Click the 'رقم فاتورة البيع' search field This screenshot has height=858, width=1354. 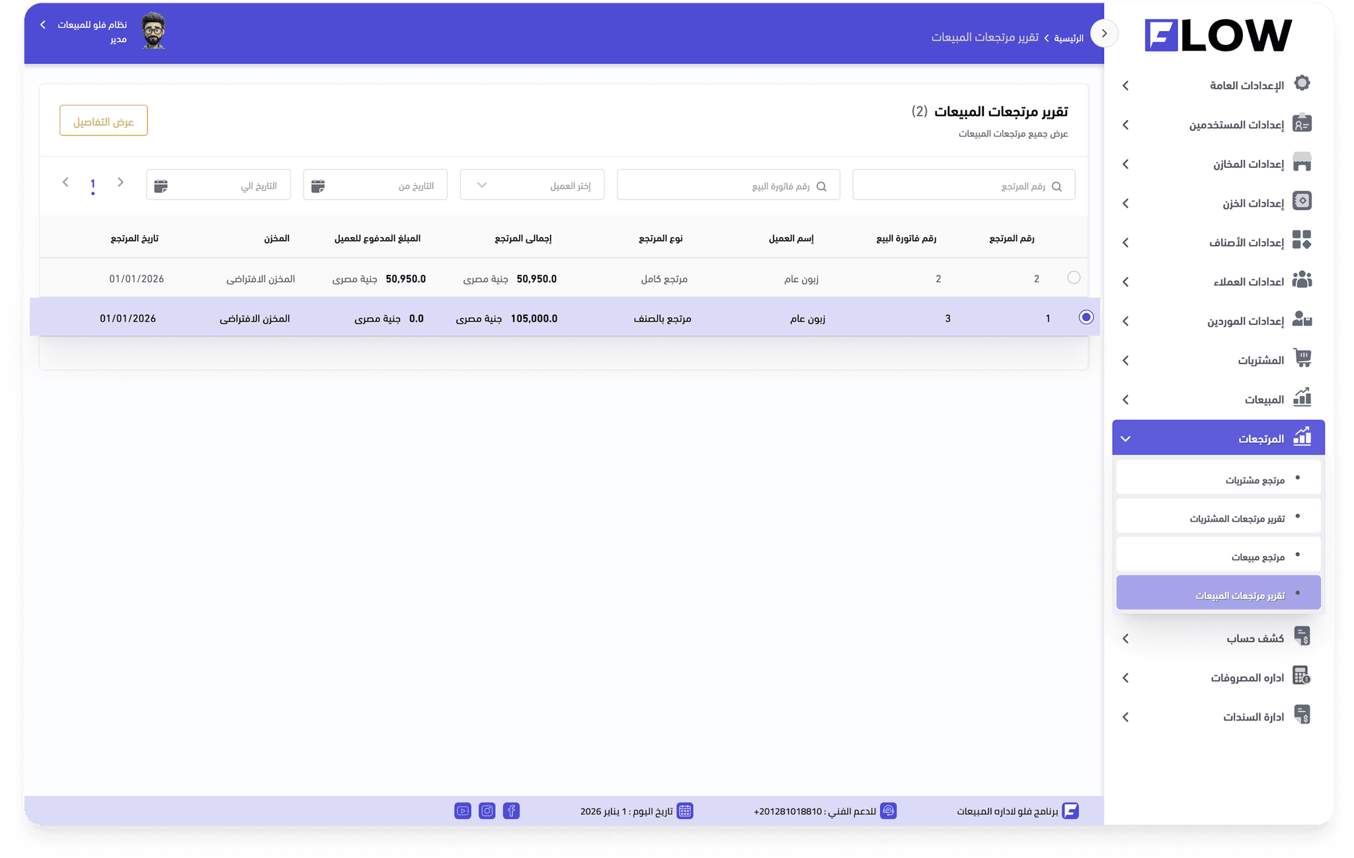pos(728,186)
